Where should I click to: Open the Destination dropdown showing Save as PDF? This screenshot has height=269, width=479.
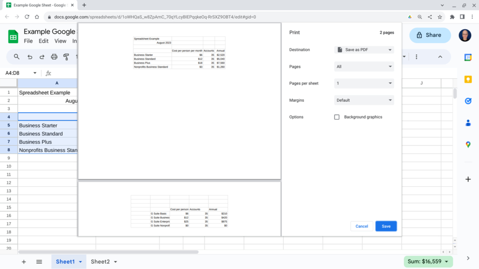click(x=364, y=50)
